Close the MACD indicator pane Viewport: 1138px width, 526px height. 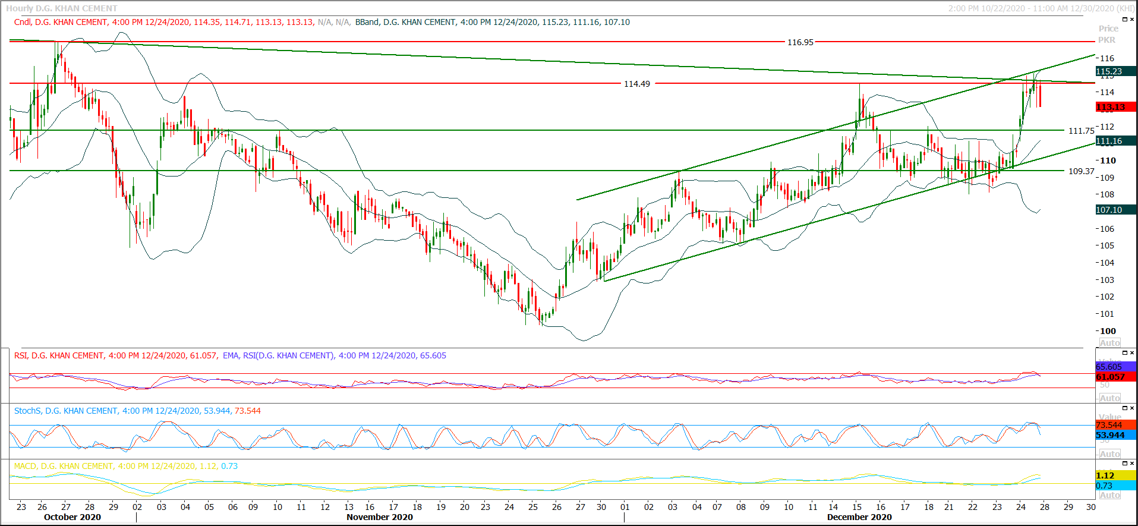[x=1131, y=464]
